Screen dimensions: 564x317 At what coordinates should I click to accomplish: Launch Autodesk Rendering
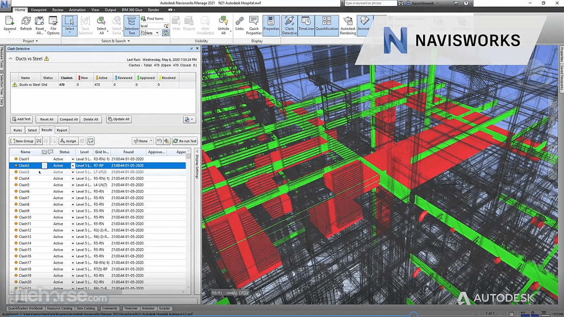pos(347,25)
